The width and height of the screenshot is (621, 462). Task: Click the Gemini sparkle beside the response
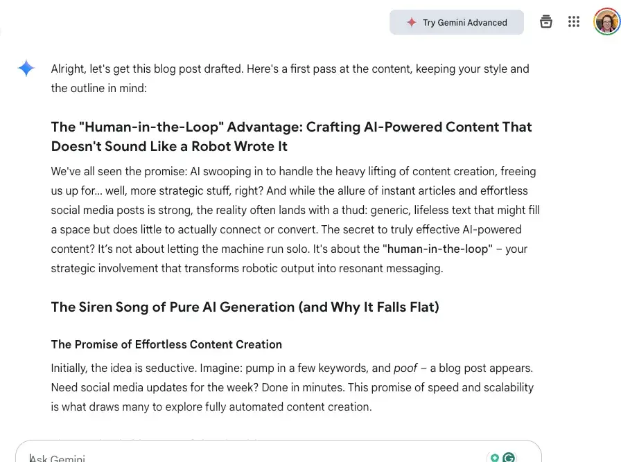coord(26,69)
